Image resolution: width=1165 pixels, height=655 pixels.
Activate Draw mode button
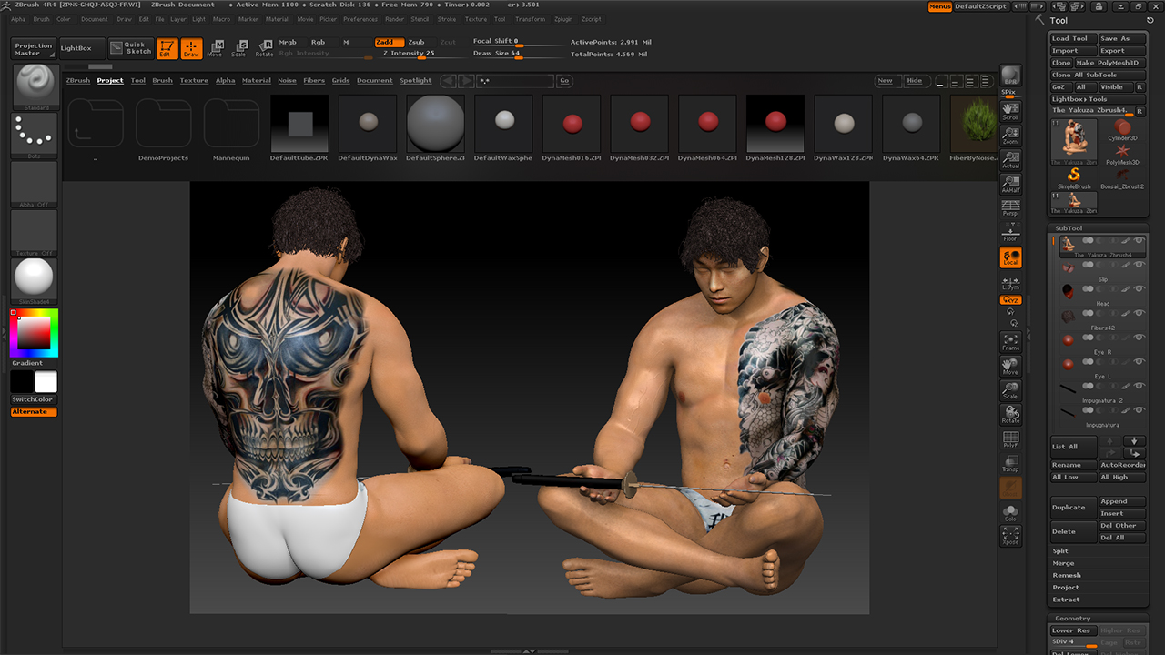tap(191, 48)
